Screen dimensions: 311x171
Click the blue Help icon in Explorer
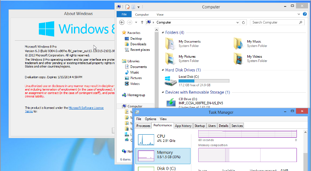[x=305, y=14]
